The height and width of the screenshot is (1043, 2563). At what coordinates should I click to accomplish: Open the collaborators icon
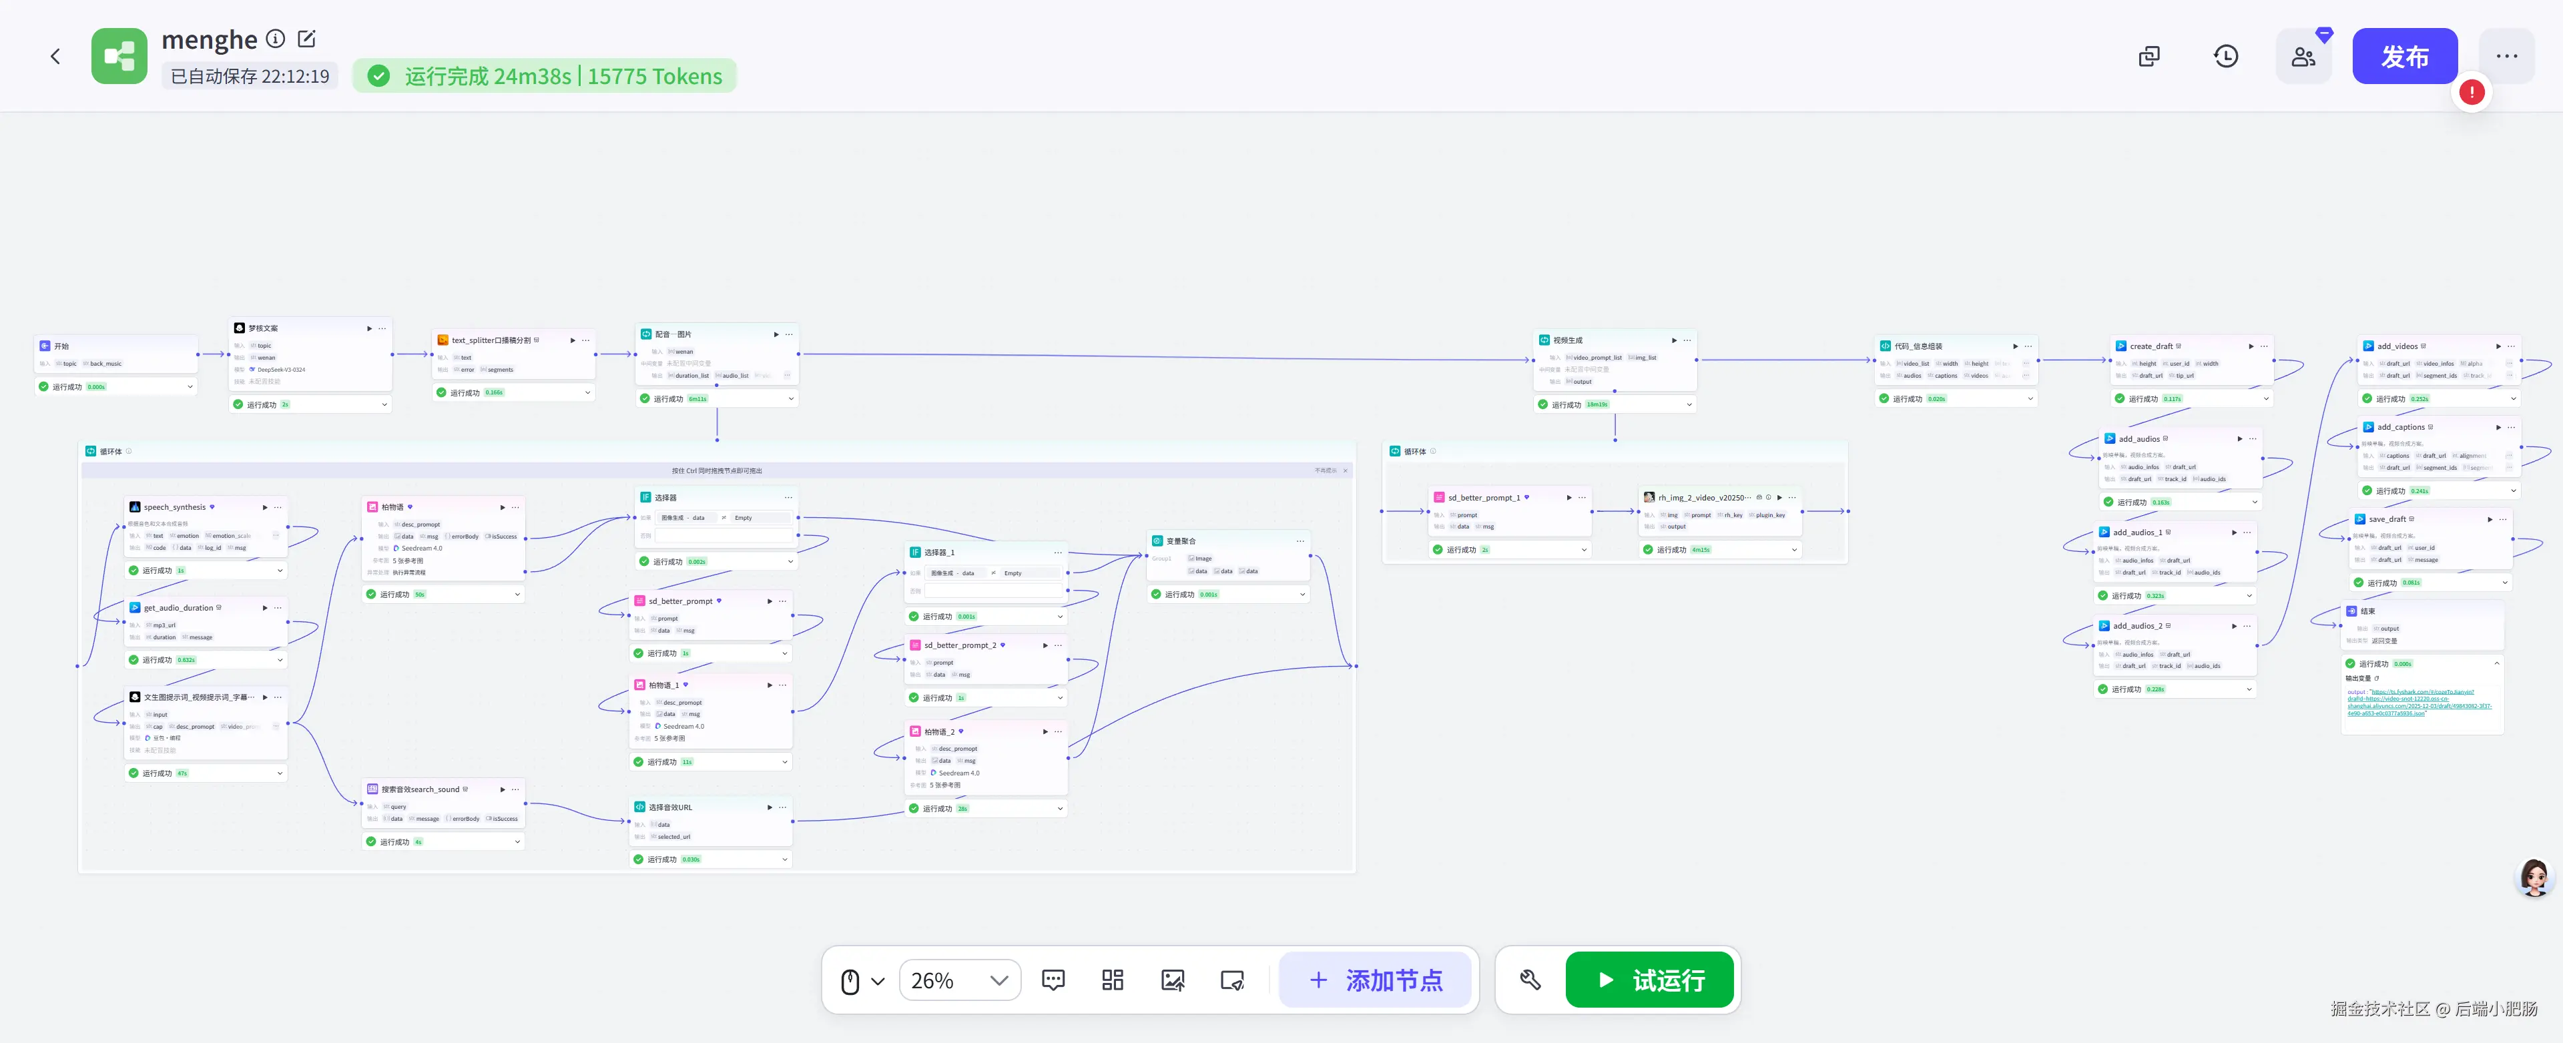[2303, 57]
